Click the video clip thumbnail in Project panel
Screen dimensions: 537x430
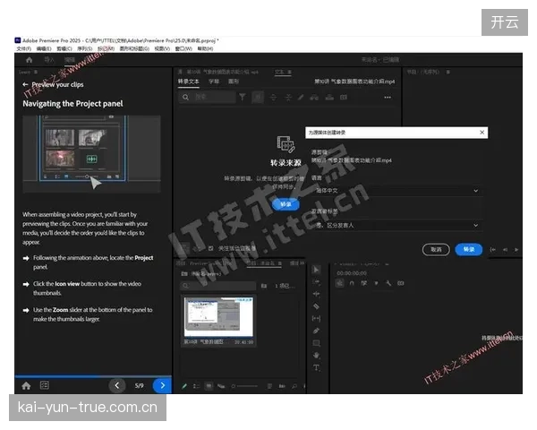pyautogui.click(x=218, y=317)
